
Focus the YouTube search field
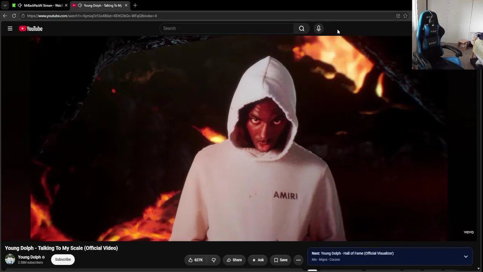tap(226, 28)
